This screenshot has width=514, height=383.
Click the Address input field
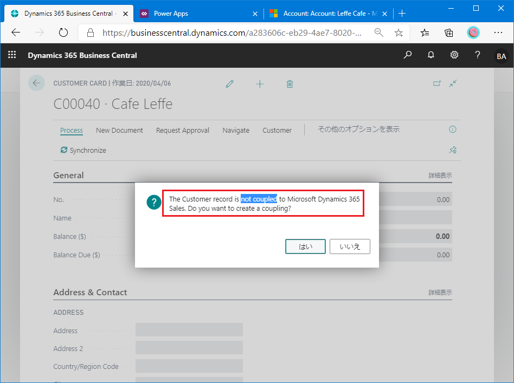click(189, 329)
